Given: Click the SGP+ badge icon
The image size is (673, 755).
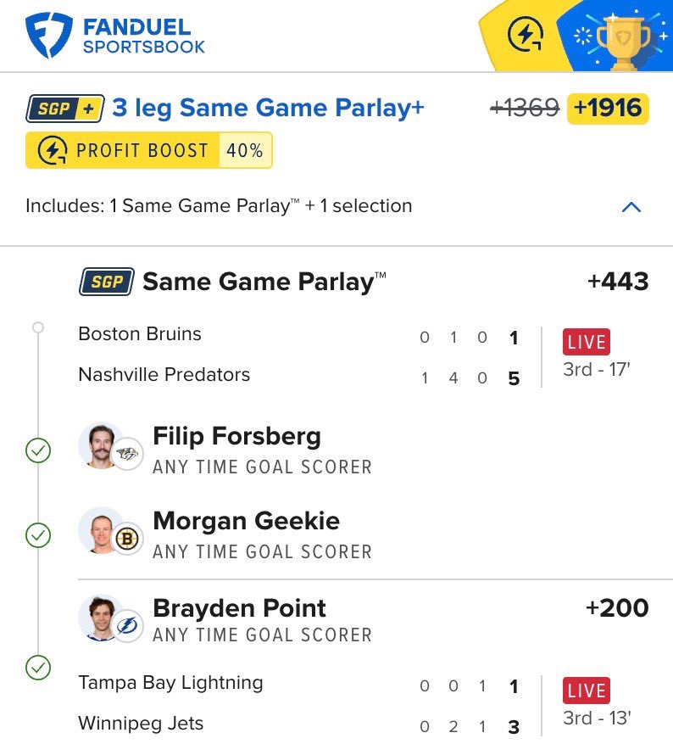Looking at the screenshot, I should pyautogui.click(x=65, y=109).
